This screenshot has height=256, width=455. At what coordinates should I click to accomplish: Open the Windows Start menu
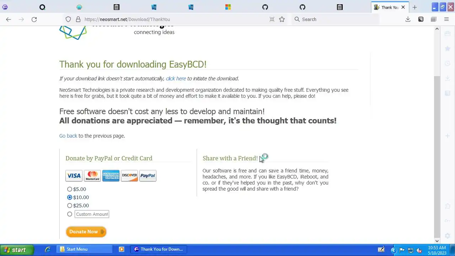tap(17, 250)
